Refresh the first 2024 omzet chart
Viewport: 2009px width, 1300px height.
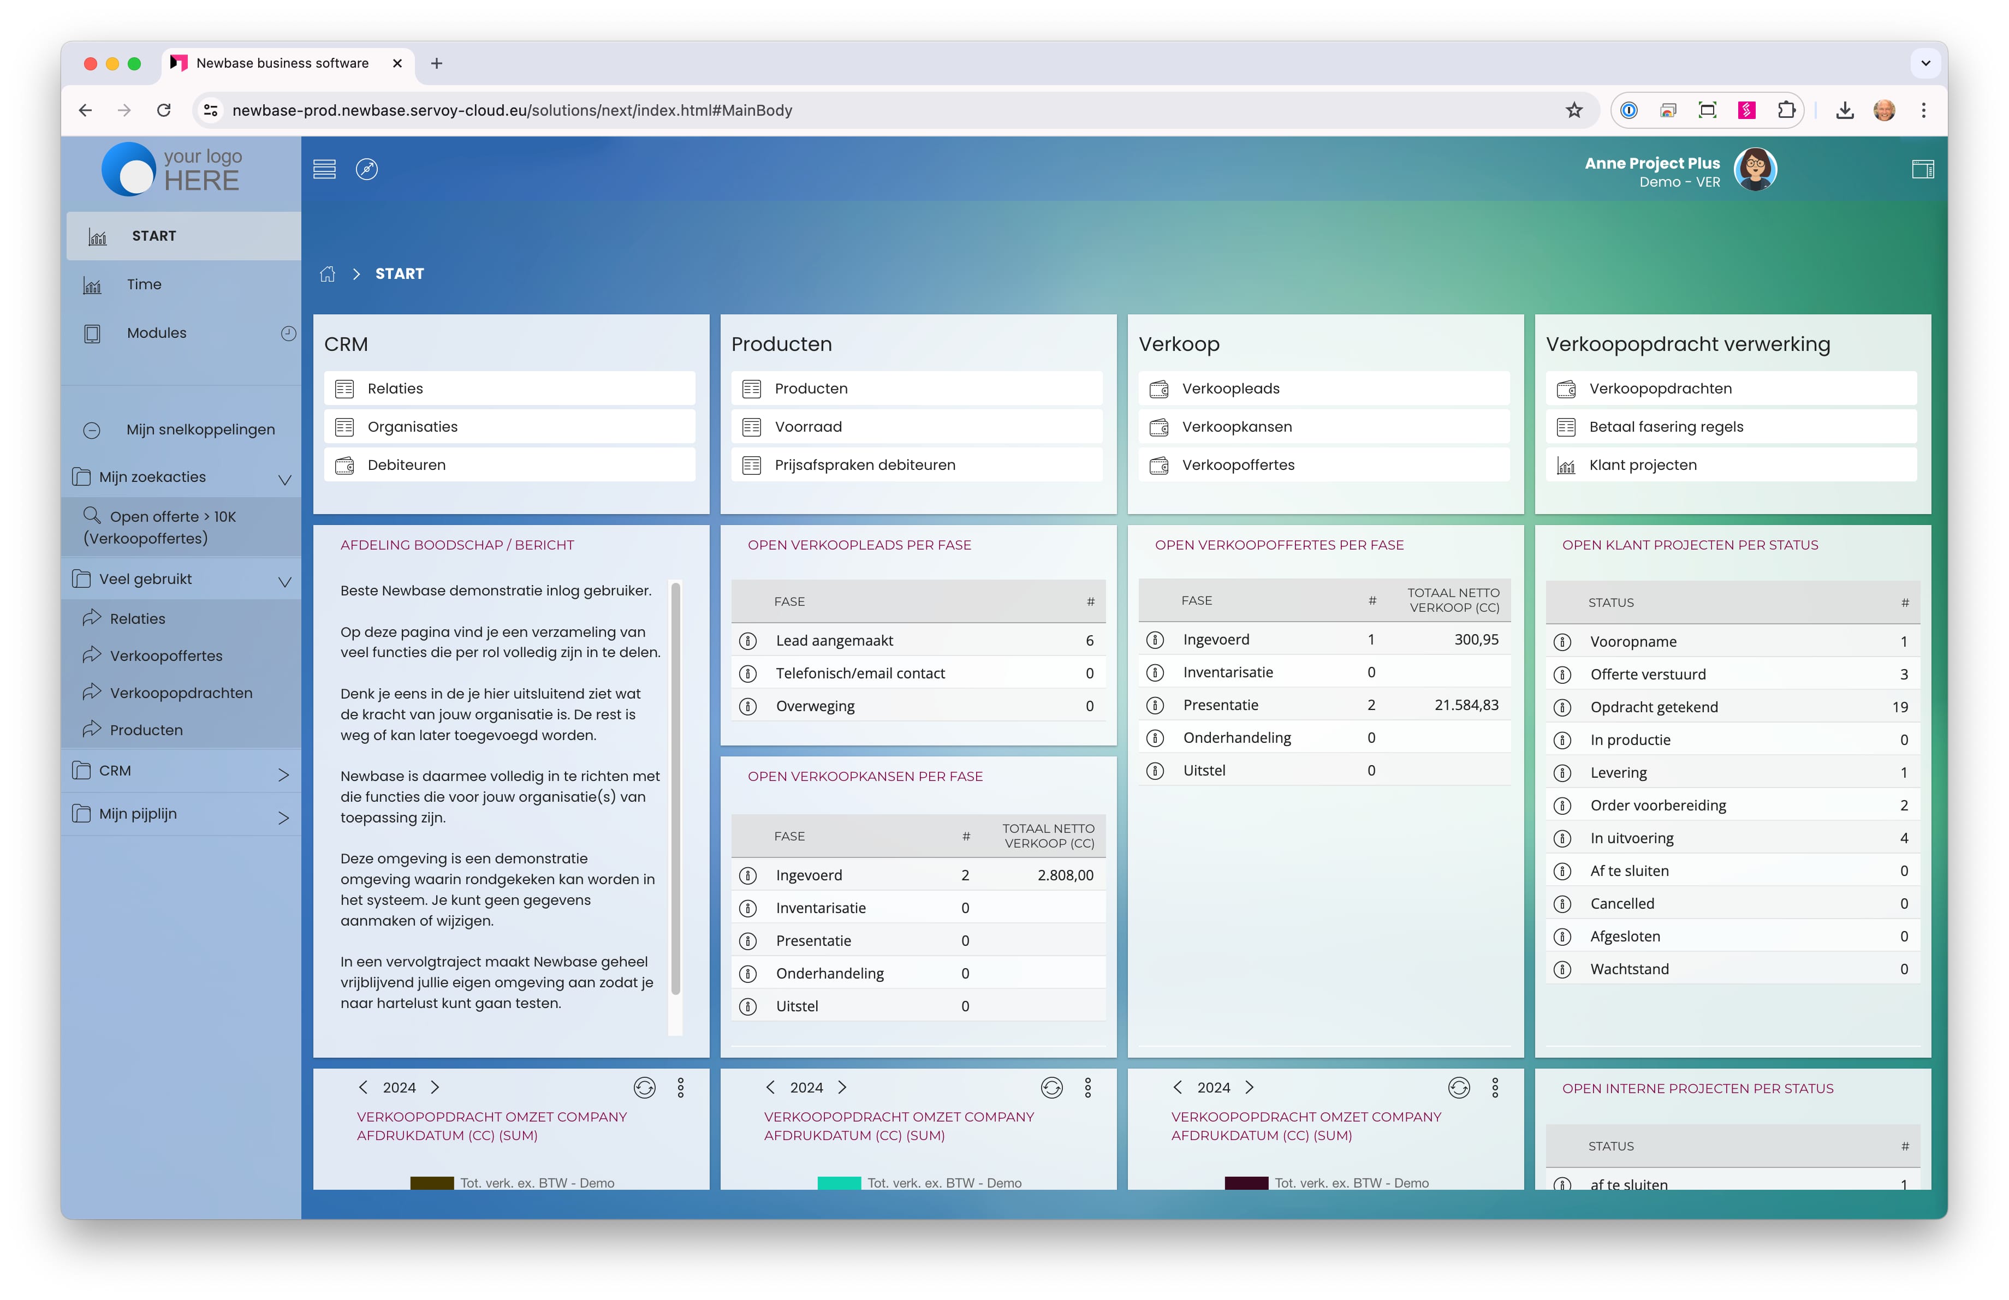(x=644, y=1087)
